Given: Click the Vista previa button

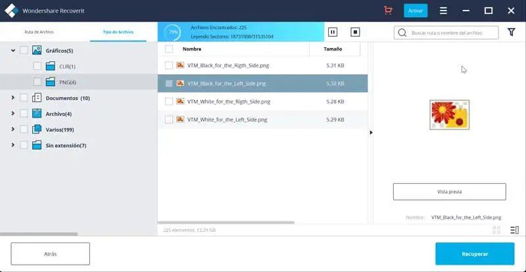Looking at the screenshot, I should pos(450,192).
